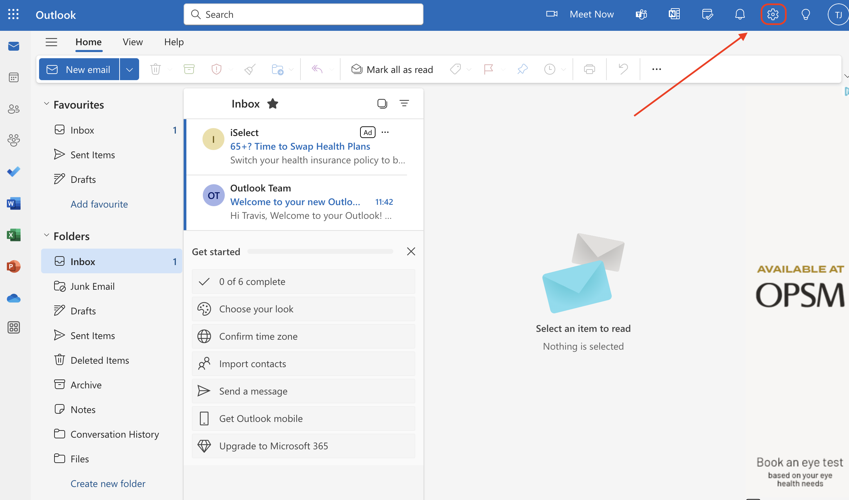
Task: Open Outlook Team welcome email
Action: [304, 202]
